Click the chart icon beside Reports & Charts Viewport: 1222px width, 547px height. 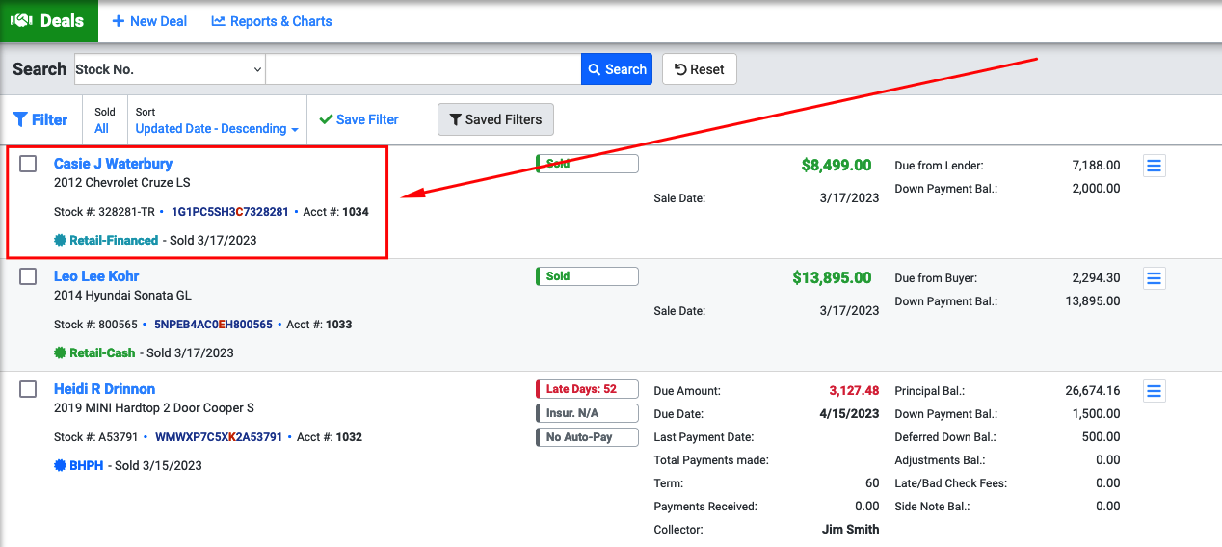tap(219, 21)
